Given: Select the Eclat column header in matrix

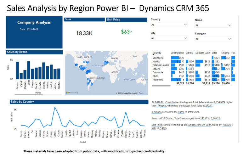Looking at the screenshot, I should click(x=214, y=53).
